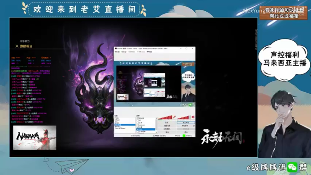The width and height of the screenshot is (311, 175).
Task: Open the Profiles (P) menu in OBS
Action: coord(131,52)
